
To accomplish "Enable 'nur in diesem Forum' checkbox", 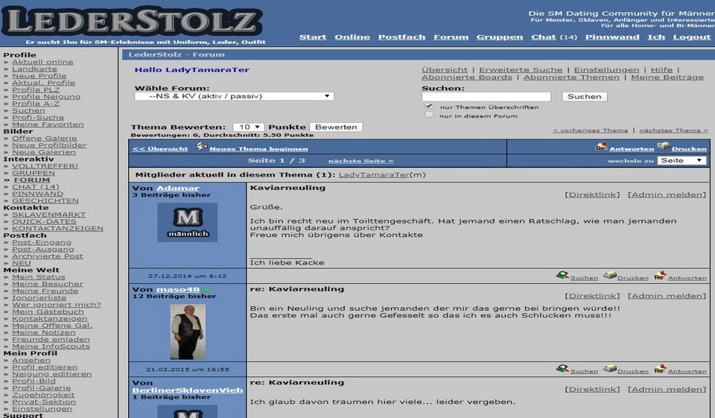I will click(429, 115).
